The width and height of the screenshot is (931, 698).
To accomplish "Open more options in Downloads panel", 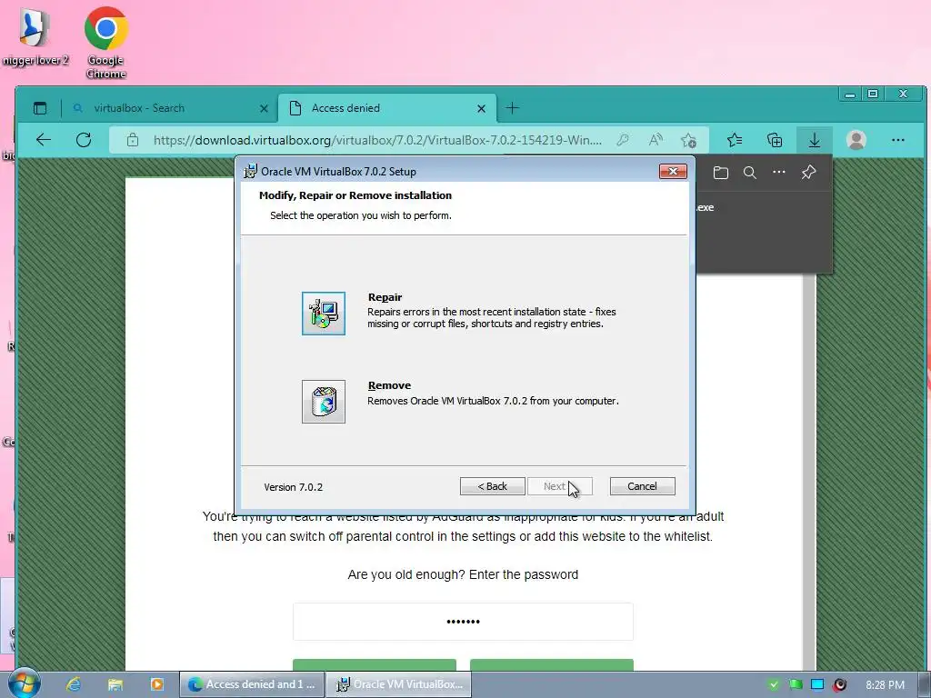I will click(x=779, y=173).
